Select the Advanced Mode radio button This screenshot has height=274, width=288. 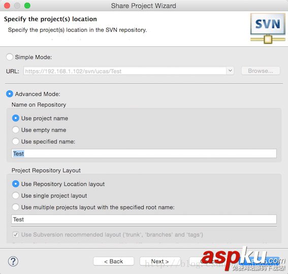(x=9, y=94)
